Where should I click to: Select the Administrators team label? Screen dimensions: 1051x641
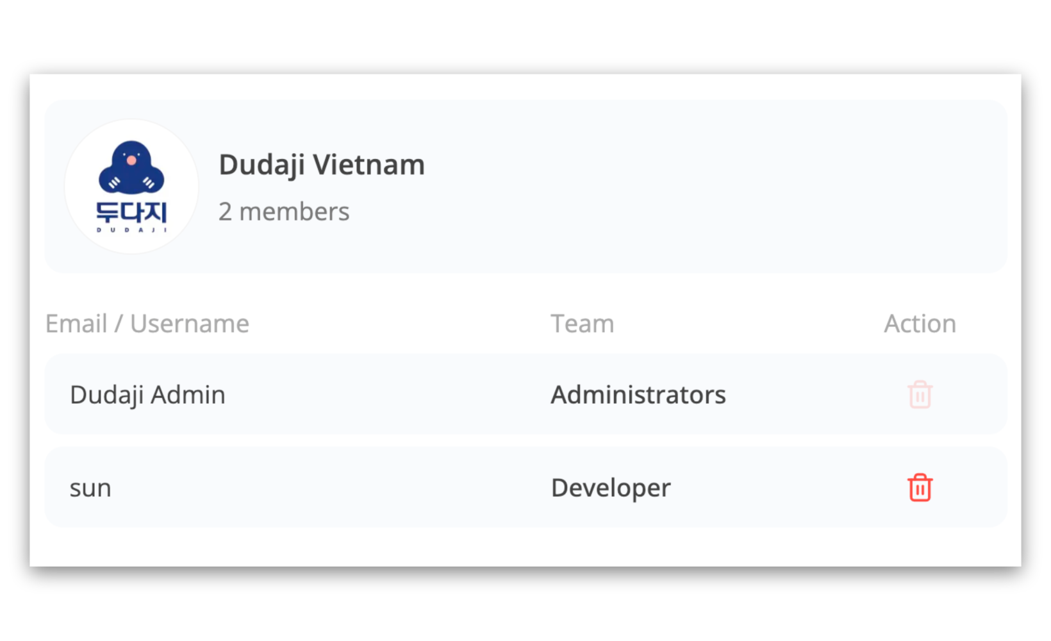(x=638, y=395)
